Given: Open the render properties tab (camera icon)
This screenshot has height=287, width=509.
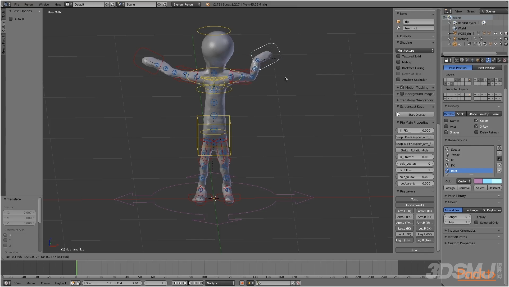Looking at the screenshot, I should 457,60.
